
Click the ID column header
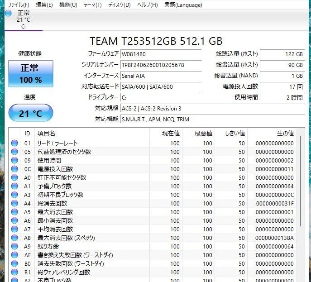click(27, 134)
